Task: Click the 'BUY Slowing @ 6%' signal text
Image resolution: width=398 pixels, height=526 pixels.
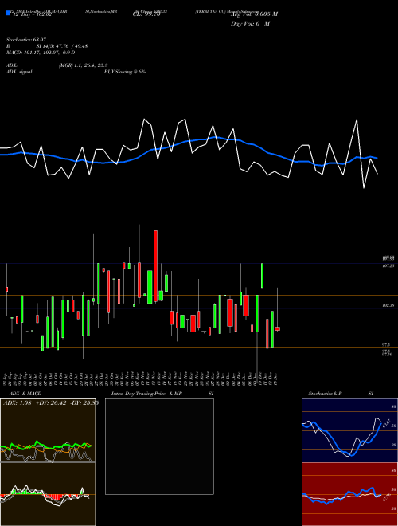Action: pos(125,72)
